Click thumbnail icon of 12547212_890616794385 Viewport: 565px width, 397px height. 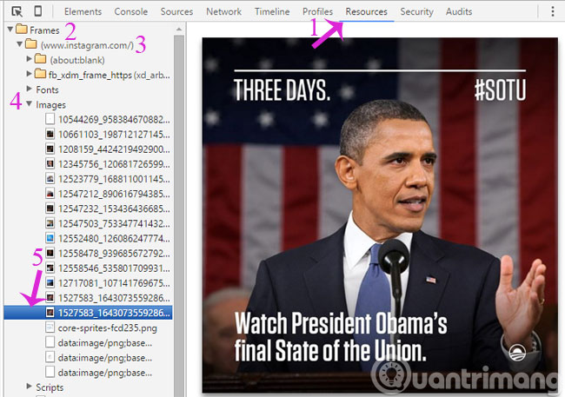pyautogui.click(x=50, y=194)
